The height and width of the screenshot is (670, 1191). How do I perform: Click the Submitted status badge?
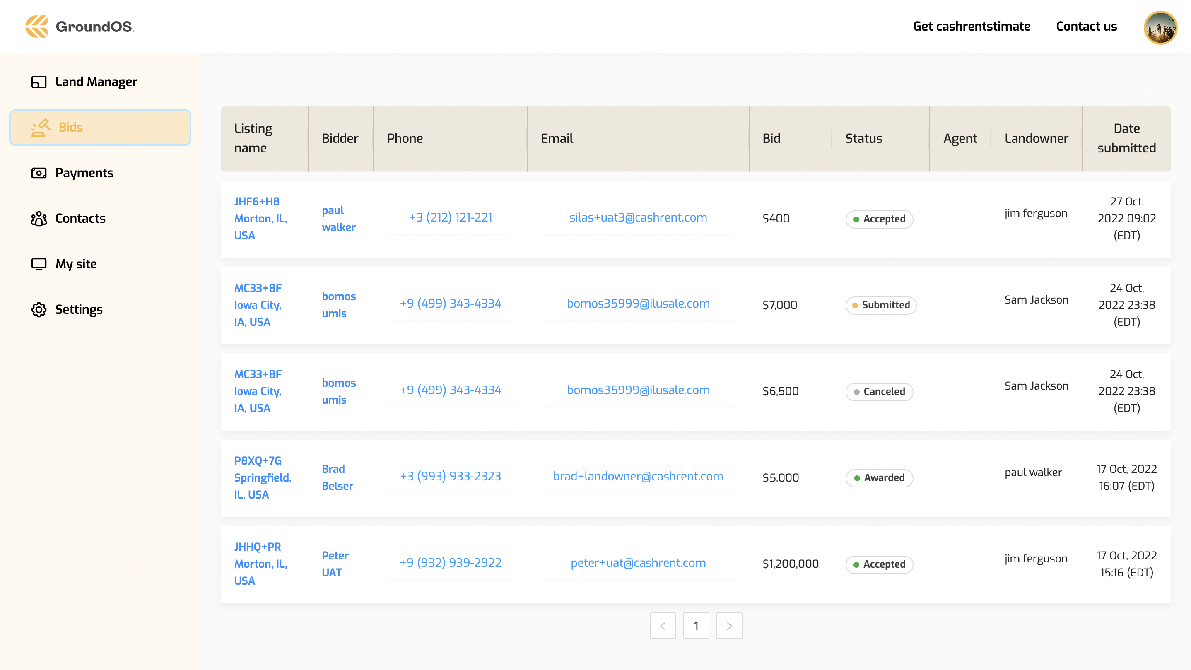point(880,305)
